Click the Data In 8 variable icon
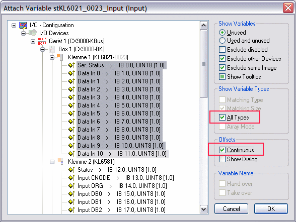296x222 pixels. pyautogui.click(x=71, y=138)
